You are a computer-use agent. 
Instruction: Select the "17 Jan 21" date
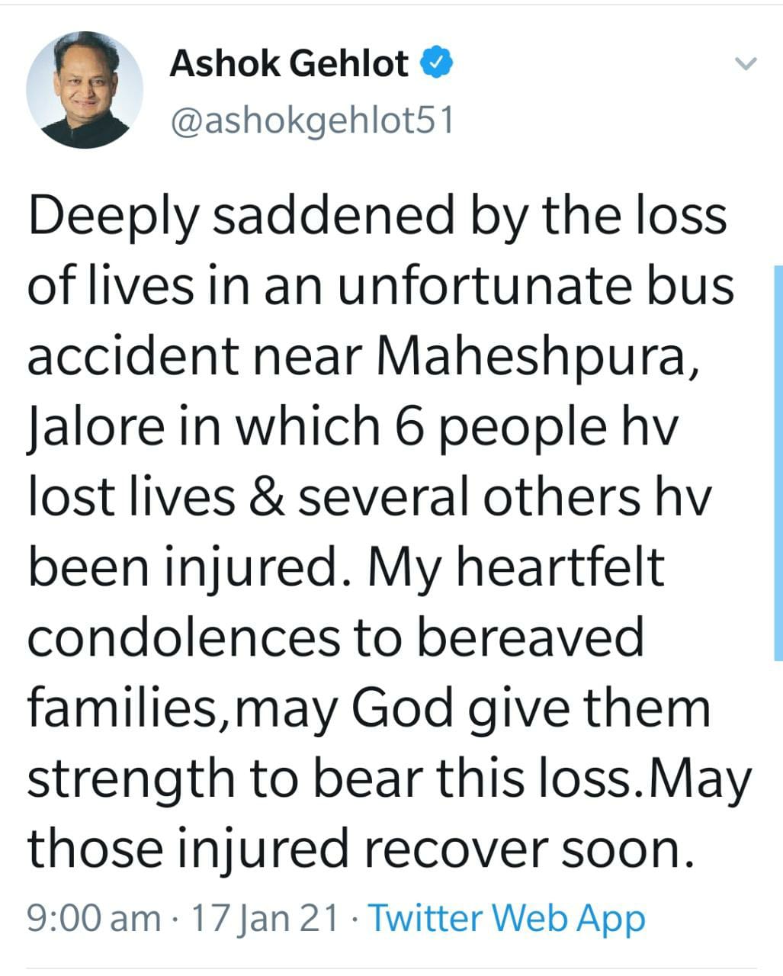pos(265,918)
